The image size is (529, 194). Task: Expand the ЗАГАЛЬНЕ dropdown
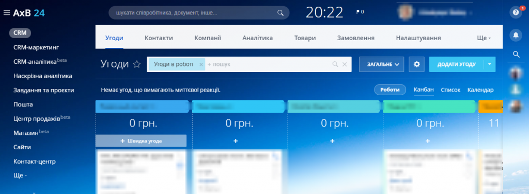tap(382, 64)
